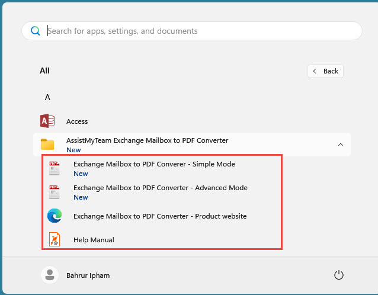Go back using the Back button
Image resolution: width=378 pixels, height=295 pixels.
325,71
